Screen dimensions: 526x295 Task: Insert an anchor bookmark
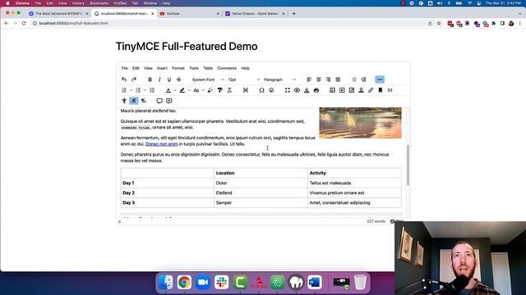click(380, 90)
